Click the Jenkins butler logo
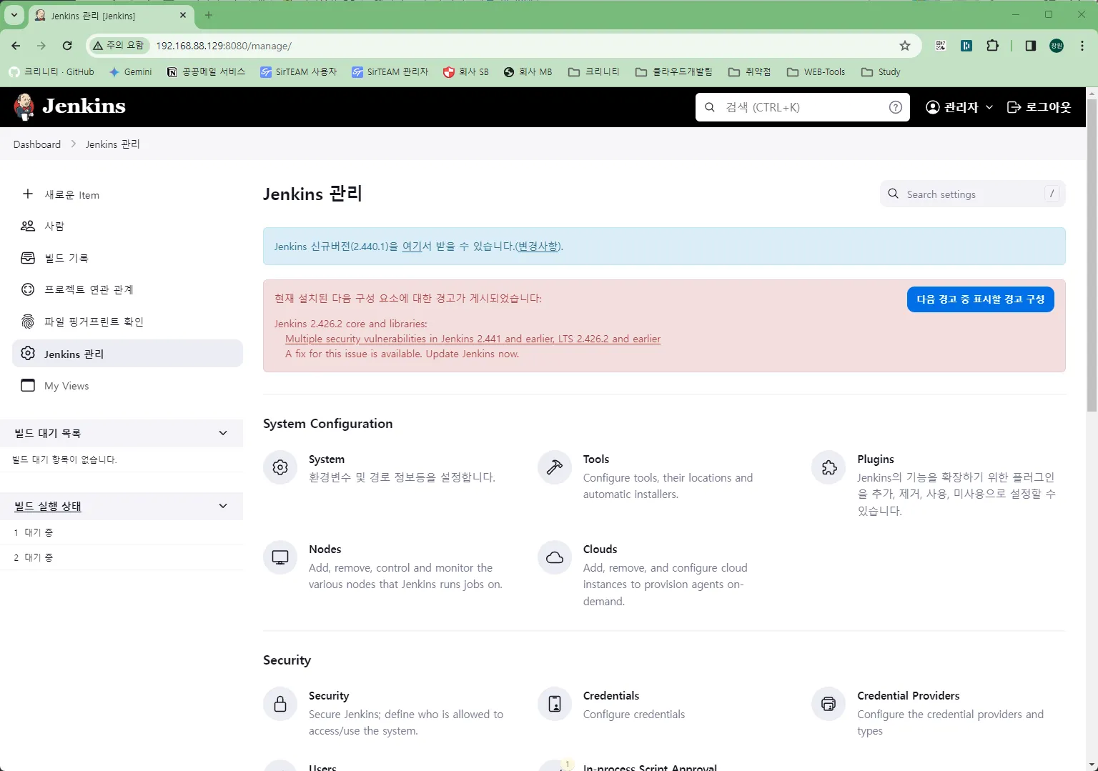The image size is (1098, 771). click(x=24, y=106)
